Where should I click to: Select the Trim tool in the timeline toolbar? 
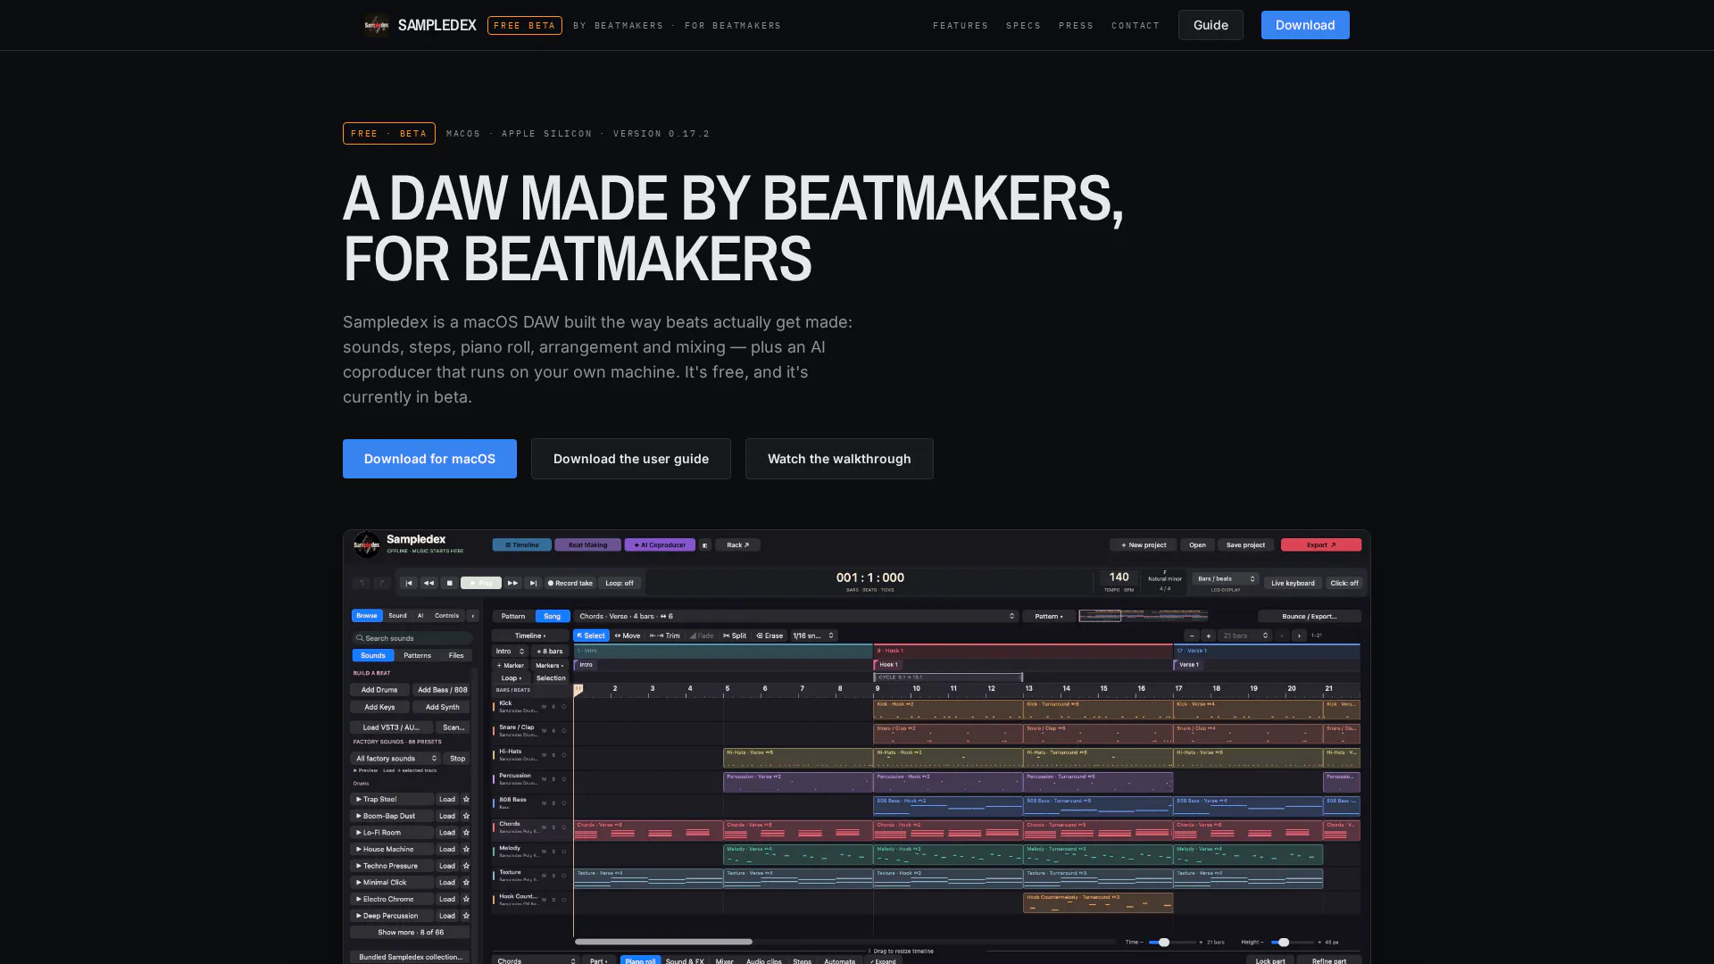click(665, 636)
